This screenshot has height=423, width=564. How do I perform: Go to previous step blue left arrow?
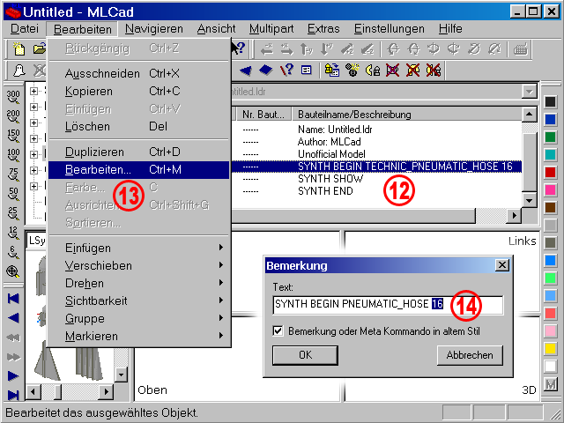click(13, 318)
